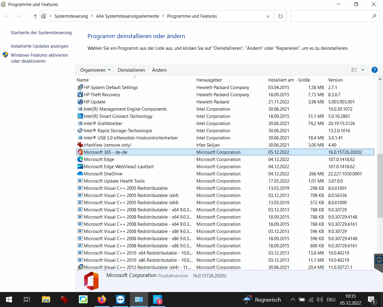The image size is (383, 307).
Task: Sort by the Name column header
Action: (135, 80)
